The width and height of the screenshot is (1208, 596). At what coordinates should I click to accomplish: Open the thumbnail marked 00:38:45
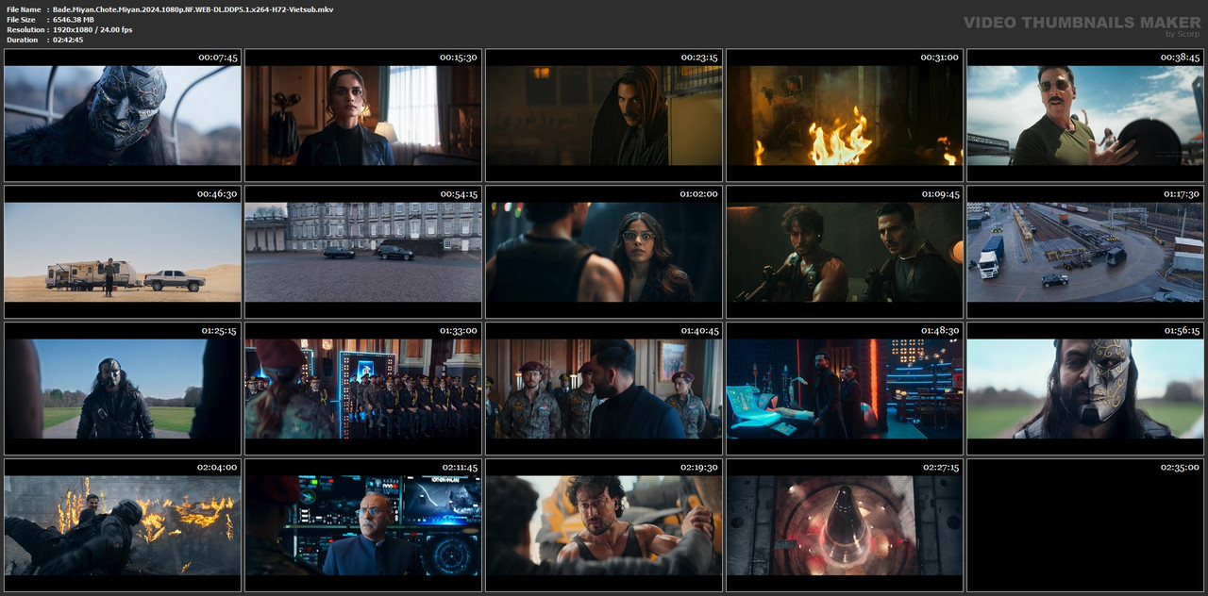click(1085, 115)
